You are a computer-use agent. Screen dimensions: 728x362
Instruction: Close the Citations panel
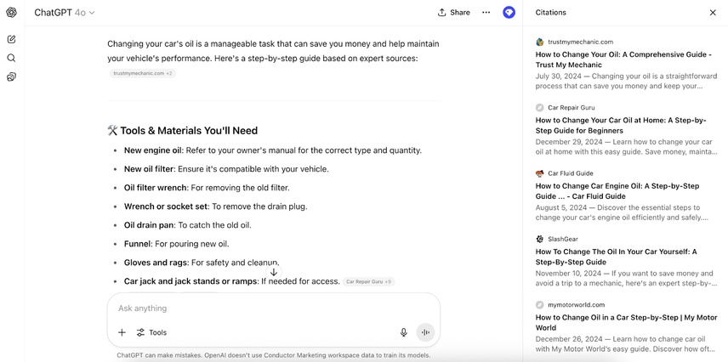(x=713, y=13)
